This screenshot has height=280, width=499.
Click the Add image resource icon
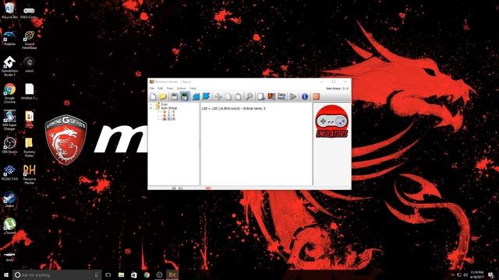[271, 96]
